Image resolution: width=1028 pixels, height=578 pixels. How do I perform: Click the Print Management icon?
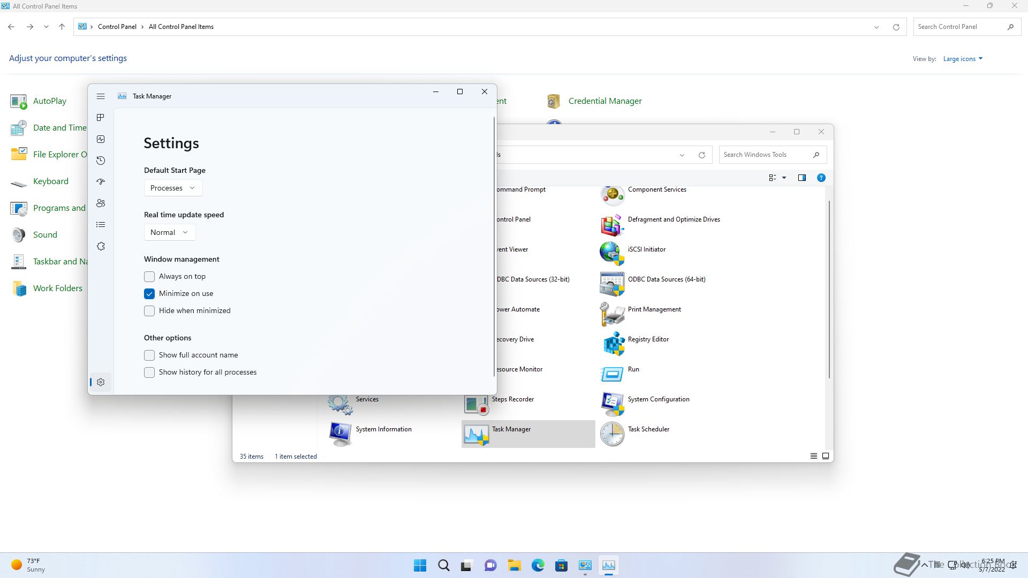pyautogui.click(x=612, y=315)
